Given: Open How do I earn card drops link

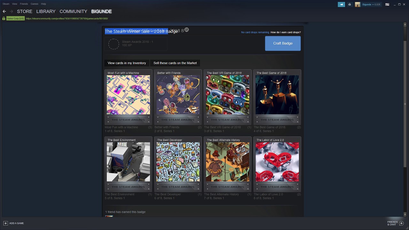Looking at the screenshot, I should (x=286, y=32).
